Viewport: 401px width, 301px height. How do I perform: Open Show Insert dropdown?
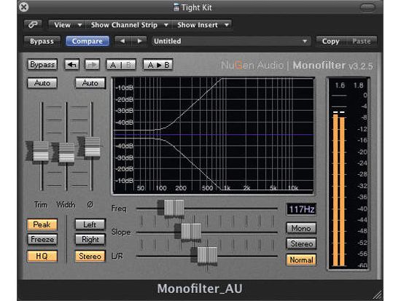click(x=202, y=25)
